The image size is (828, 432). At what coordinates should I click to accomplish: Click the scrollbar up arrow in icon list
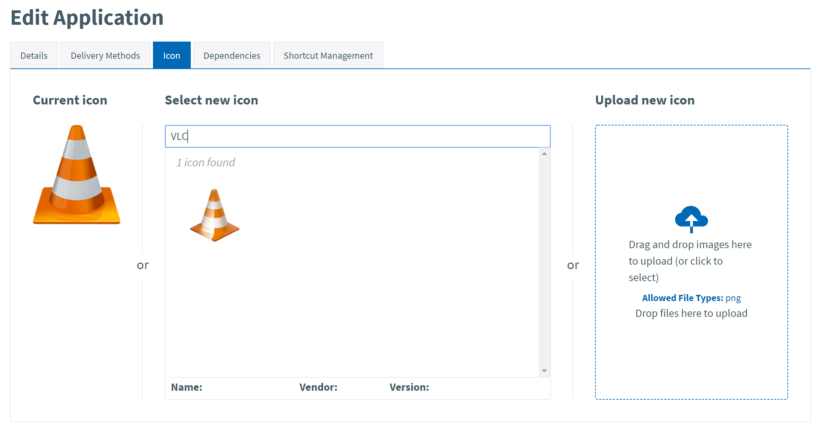[544, 154]
